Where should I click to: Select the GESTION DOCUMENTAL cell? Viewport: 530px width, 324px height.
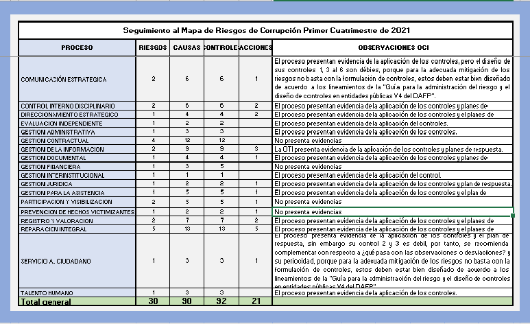click(77, 158)
